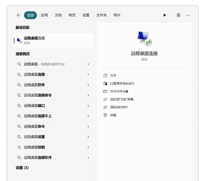The height and width of the screenshot is (181, 204).
Task: Switch to the 文件夹 filter tab
Action: (x=101, y=15)
